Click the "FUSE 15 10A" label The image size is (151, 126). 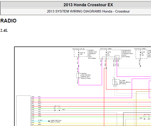pos(143,53)
